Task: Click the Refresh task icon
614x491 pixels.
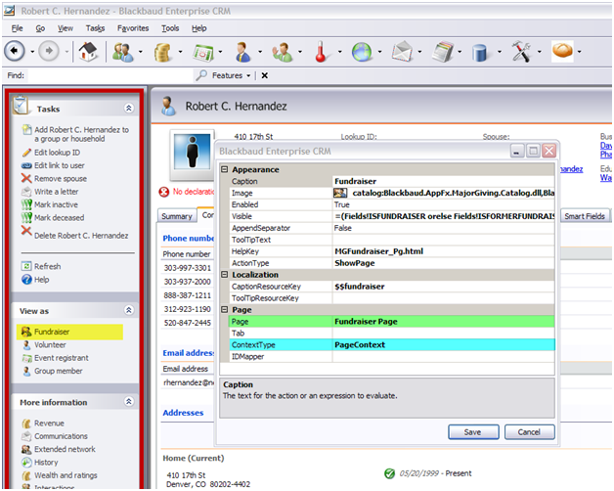Action: tap(26, 266)
